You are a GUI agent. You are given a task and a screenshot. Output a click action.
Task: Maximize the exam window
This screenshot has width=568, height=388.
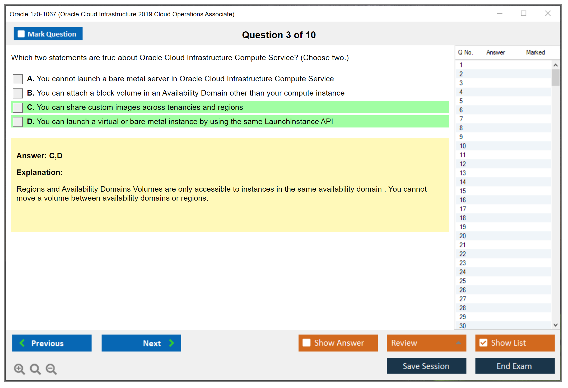(523, 13)
